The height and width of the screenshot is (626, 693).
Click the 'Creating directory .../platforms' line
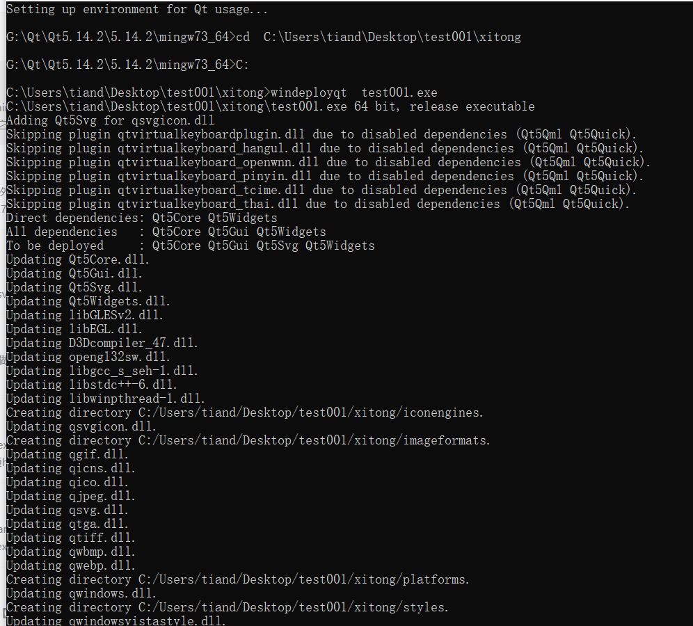[238, 579]
